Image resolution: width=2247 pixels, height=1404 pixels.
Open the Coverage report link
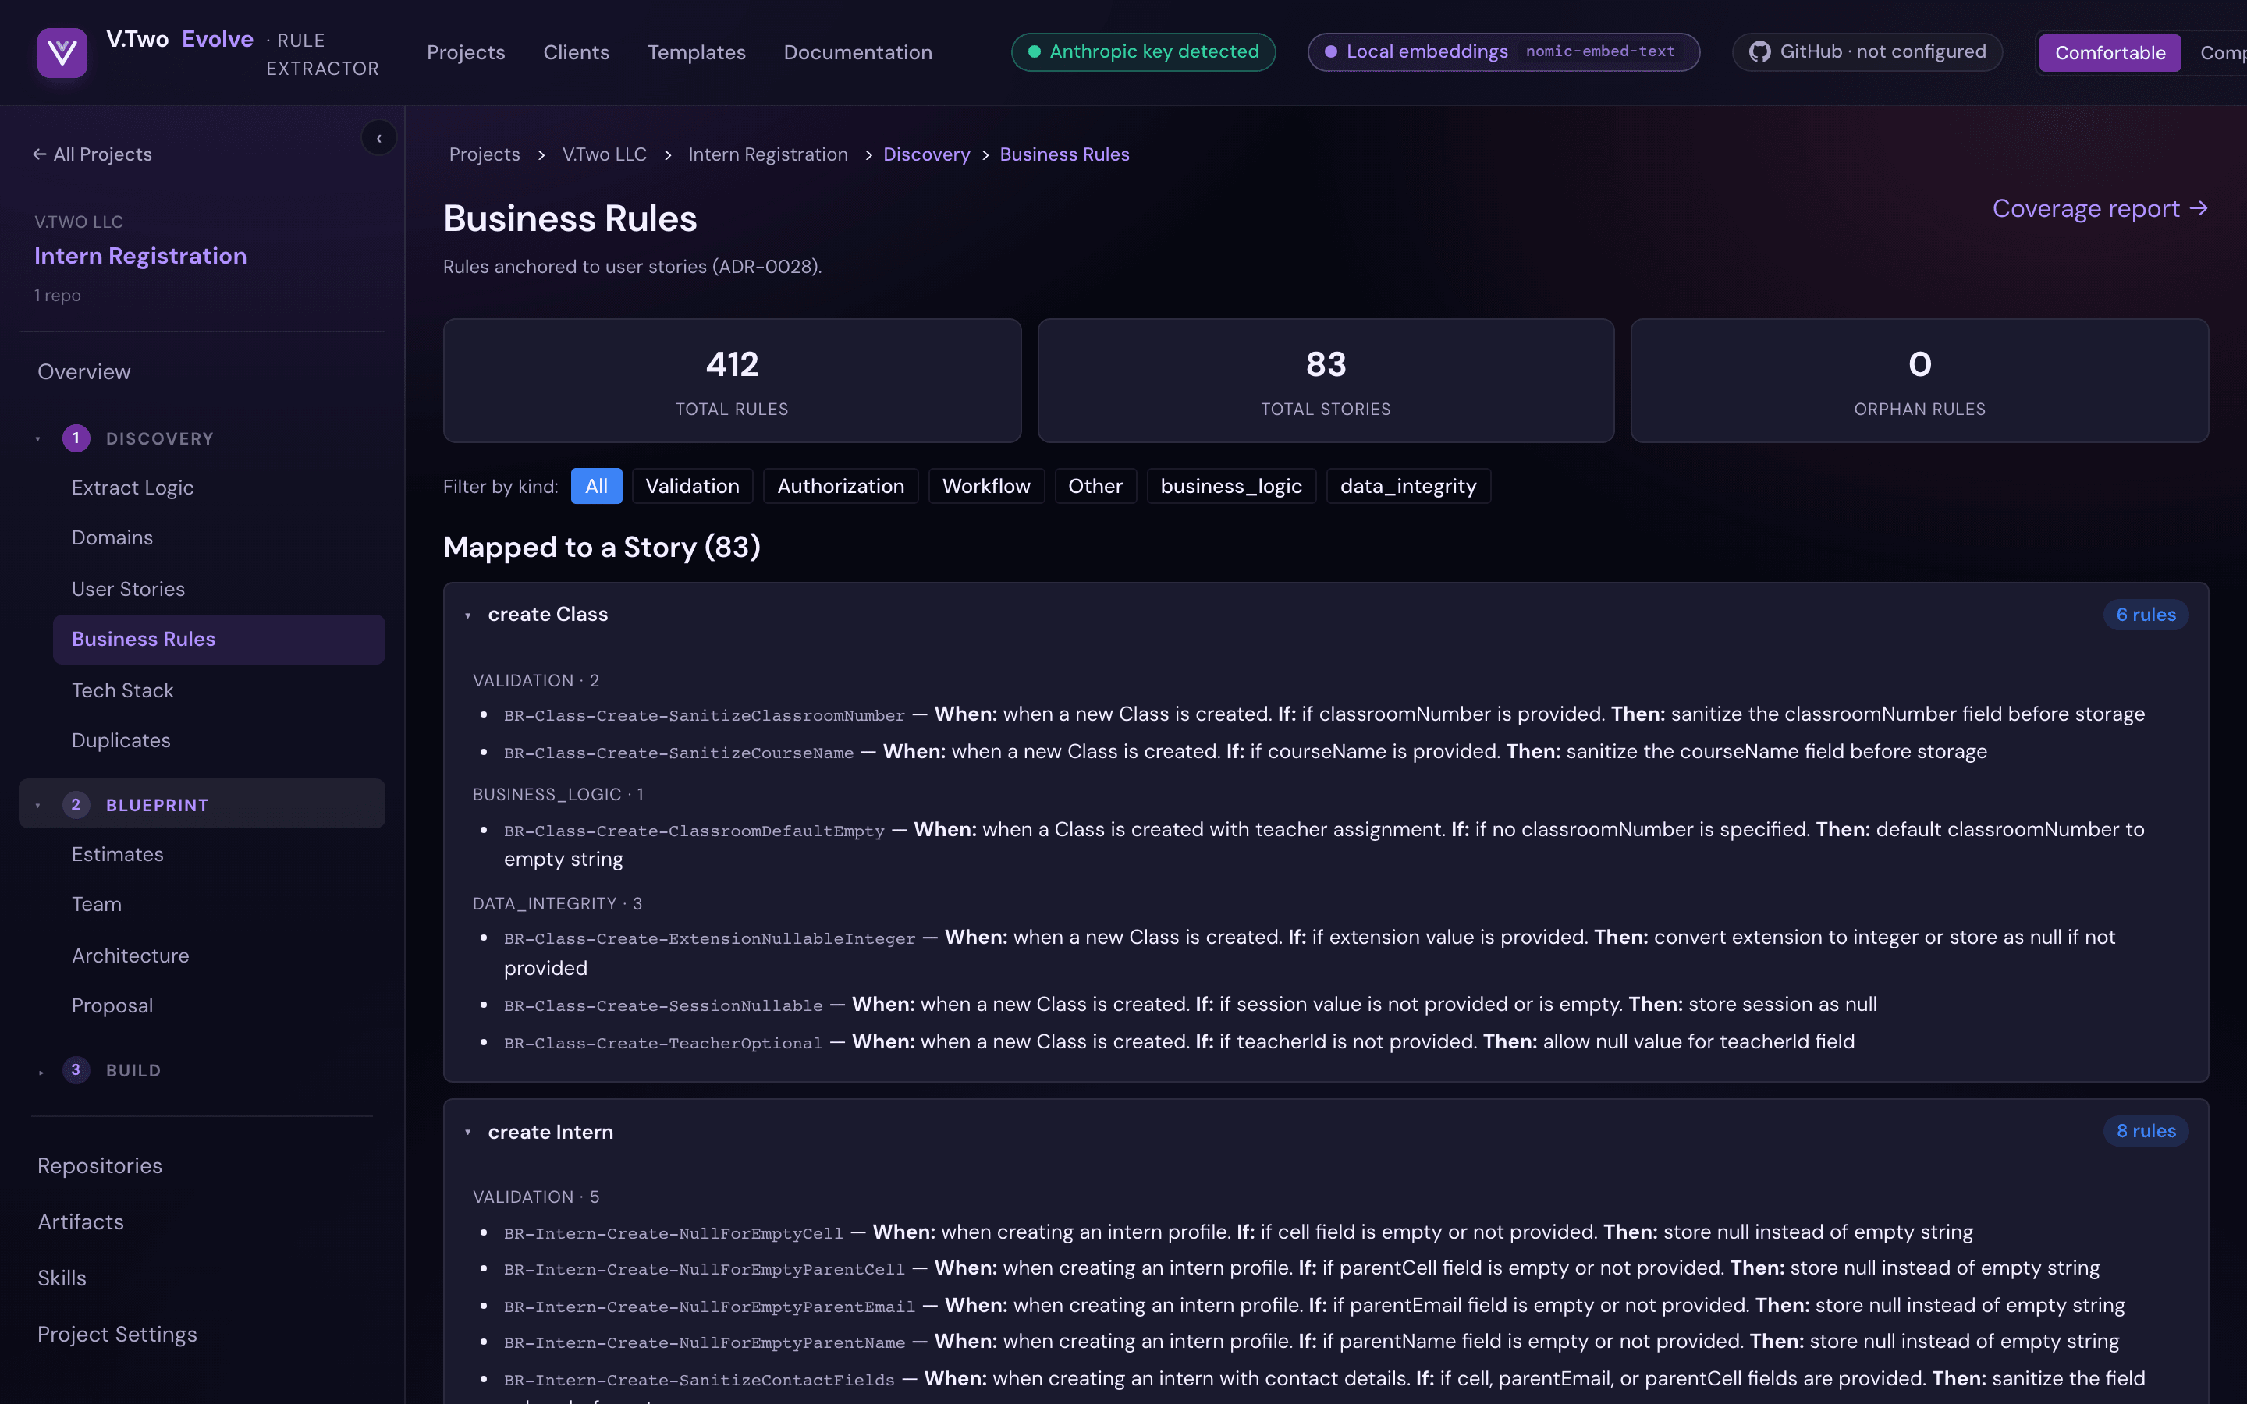click(2100, 209)
